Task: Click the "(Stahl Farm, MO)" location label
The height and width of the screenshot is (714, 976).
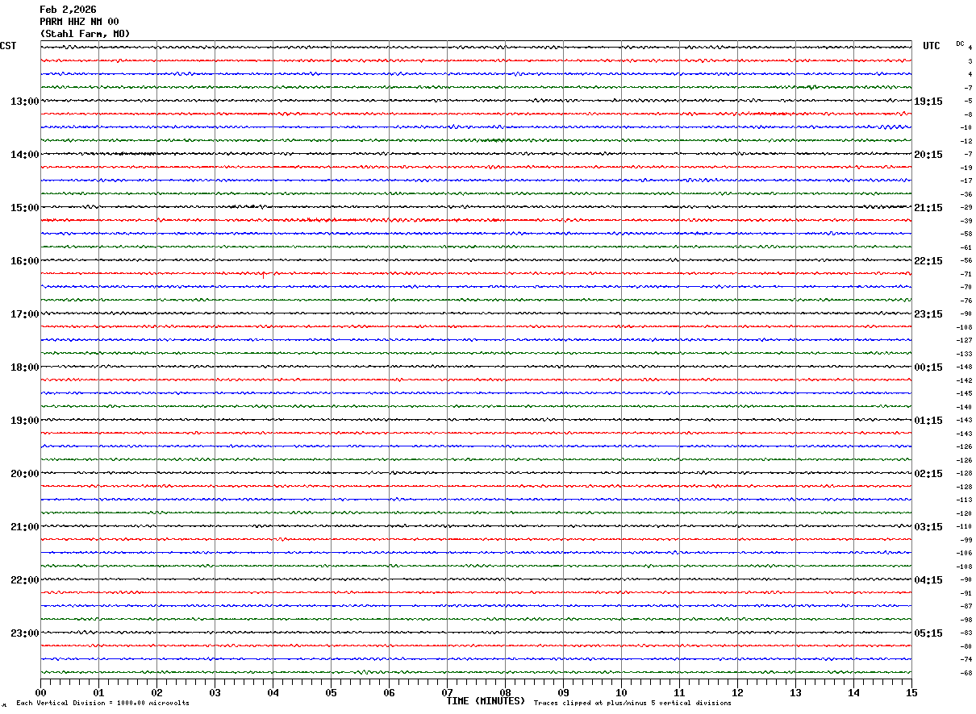Action: point(85,34)
